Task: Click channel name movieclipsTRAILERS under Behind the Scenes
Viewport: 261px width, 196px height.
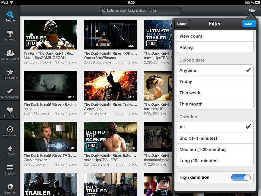Action: coord(101,160)
